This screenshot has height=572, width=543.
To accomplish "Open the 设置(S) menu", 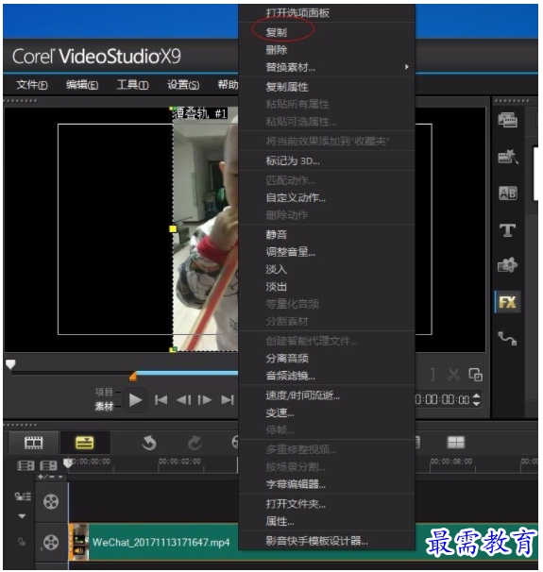I will tap(183, 85).
